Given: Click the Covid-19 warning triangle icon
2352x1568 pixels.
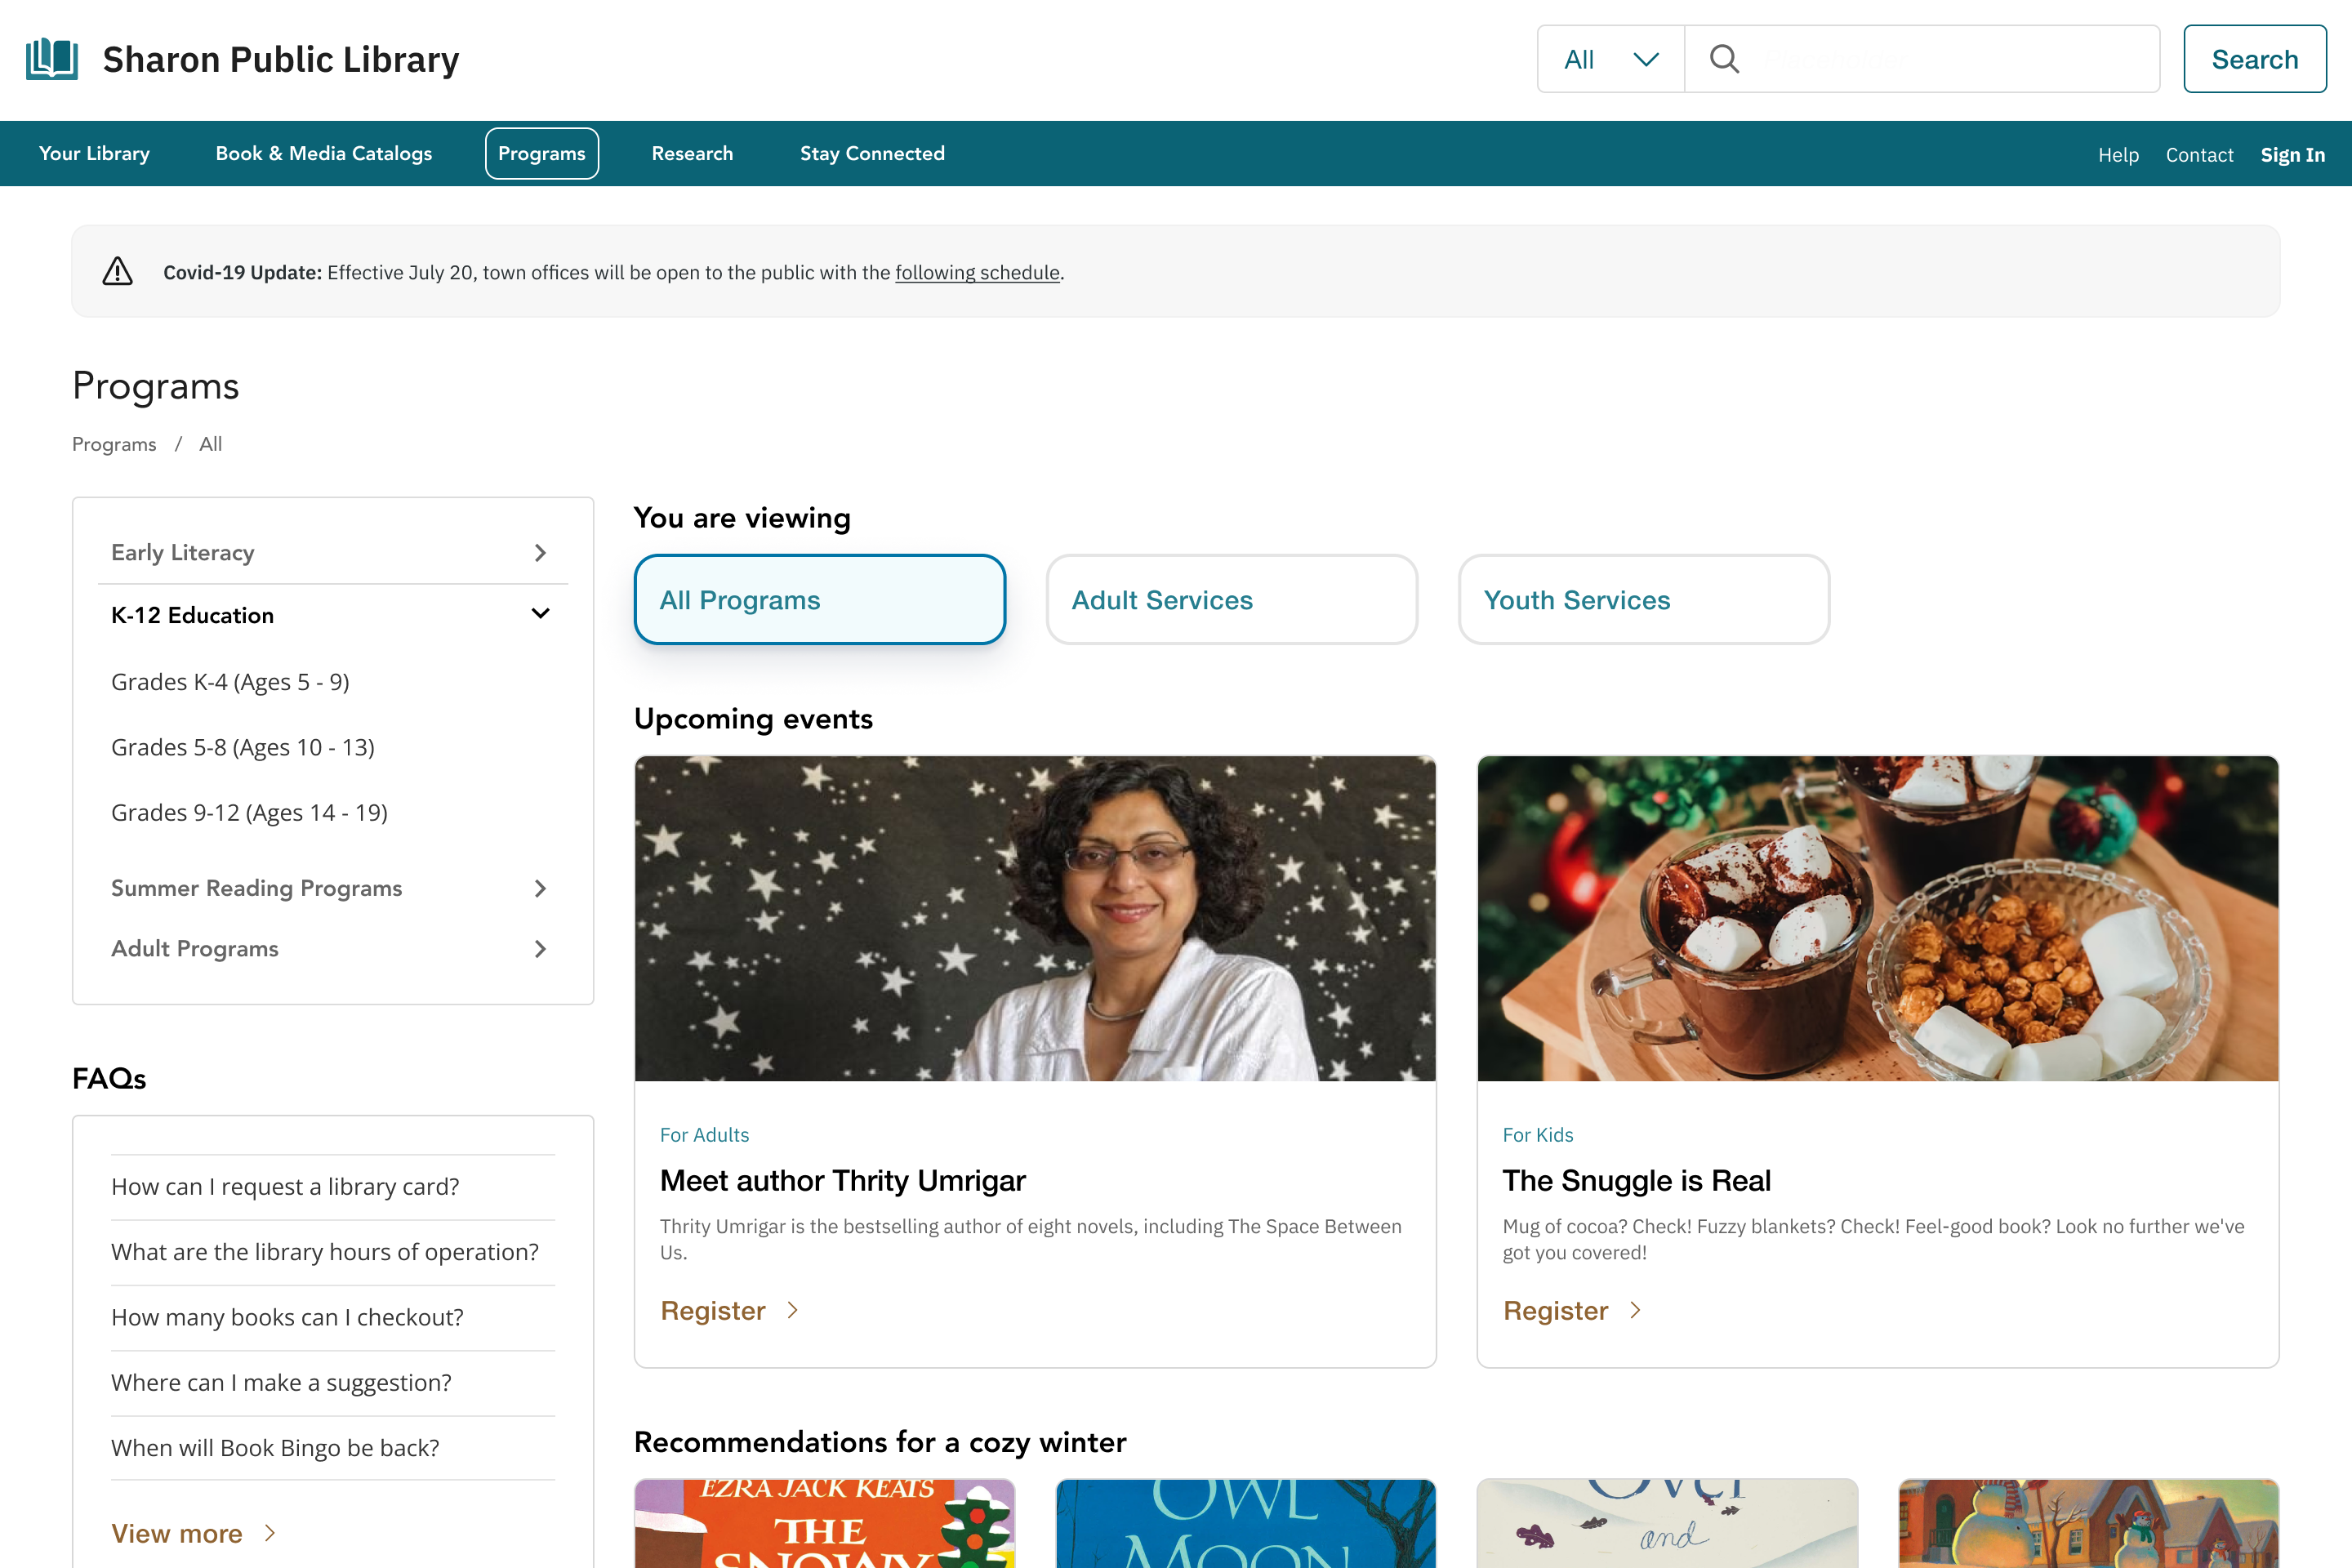Looking at the screenshot, I should (x=118, y=272).
